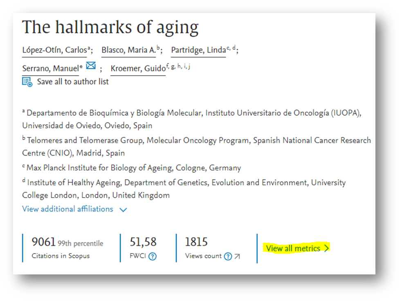Image resolution: width=402 pixels, height=301 pixels.
Task: Open author Kroemer, Guido profile
Action: point(138,69)
